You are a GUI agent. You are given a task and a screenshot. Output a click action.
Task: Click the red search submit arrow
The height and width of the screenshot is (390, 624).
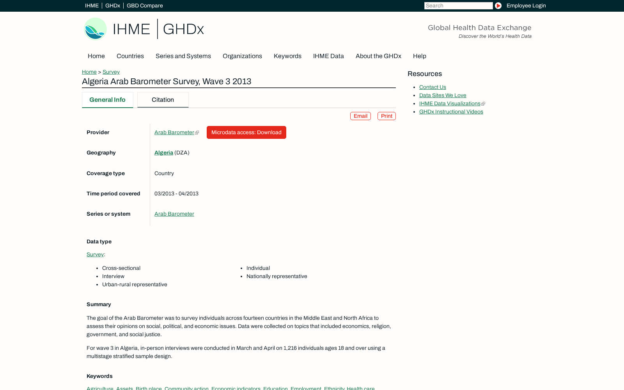pyautogui.click(x=498, y=5)
